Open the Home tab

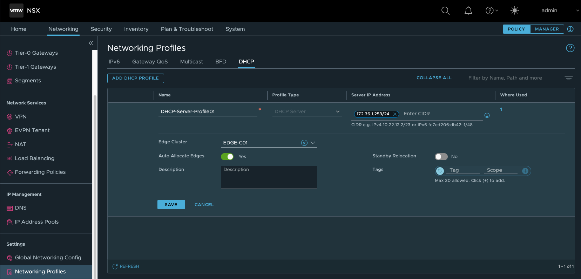(19, 29)
